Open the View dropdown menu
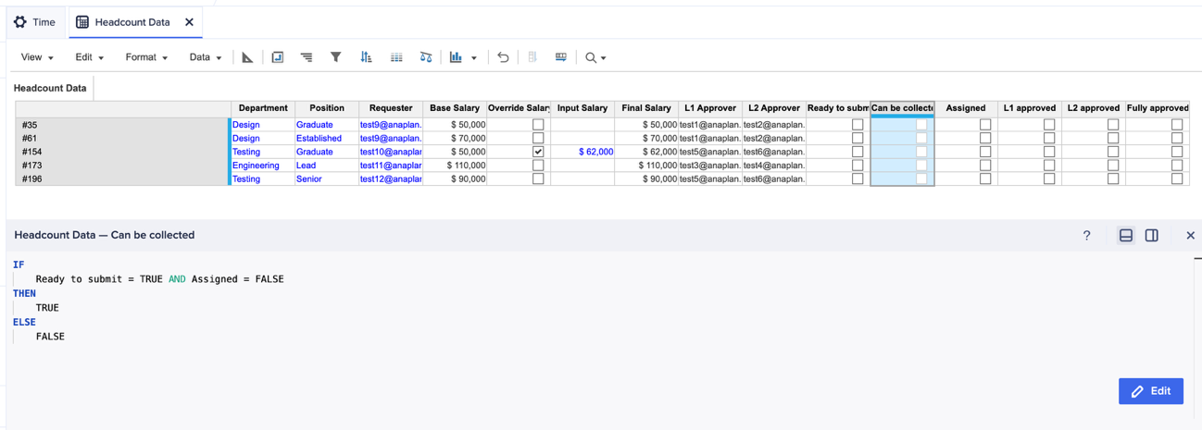Image resolution: width=1202 pixels, height=430 pixels. pos(37,57)
